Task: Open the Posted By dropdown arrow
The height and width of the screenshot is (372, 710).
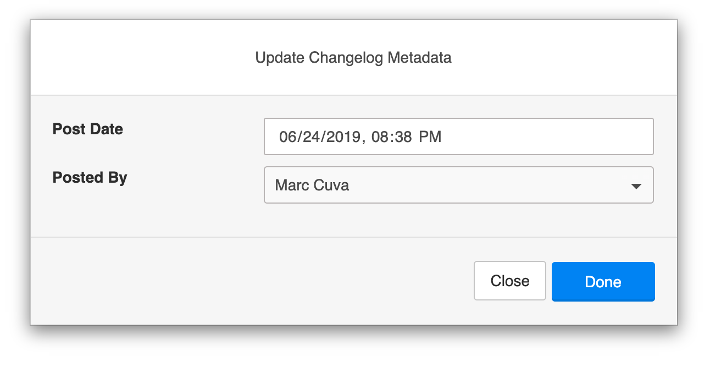Action: pos(636,186)
